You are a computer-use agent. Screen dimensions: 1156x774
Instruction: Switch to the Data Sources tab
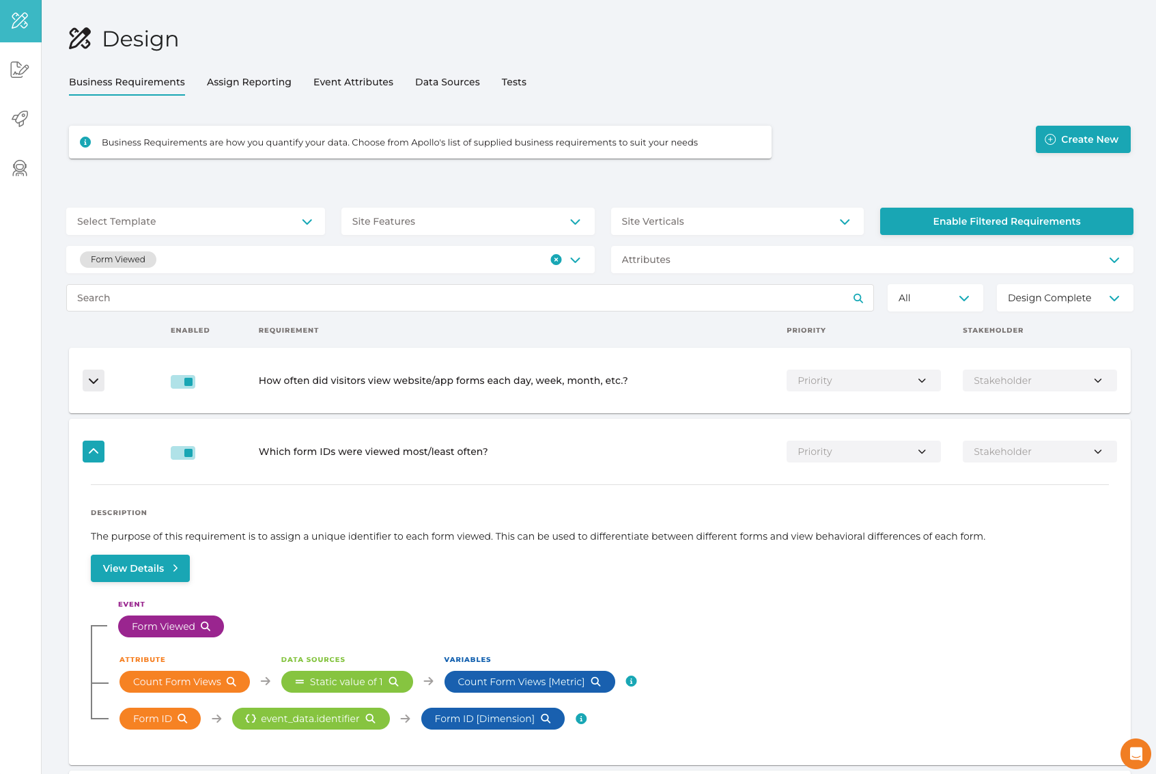pyautogui.click(x=447, y=82)
